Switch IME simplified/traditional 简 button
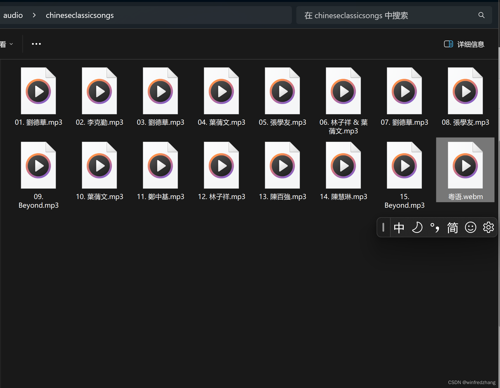This screenshot has width=500, height=388. pos(452,228)
